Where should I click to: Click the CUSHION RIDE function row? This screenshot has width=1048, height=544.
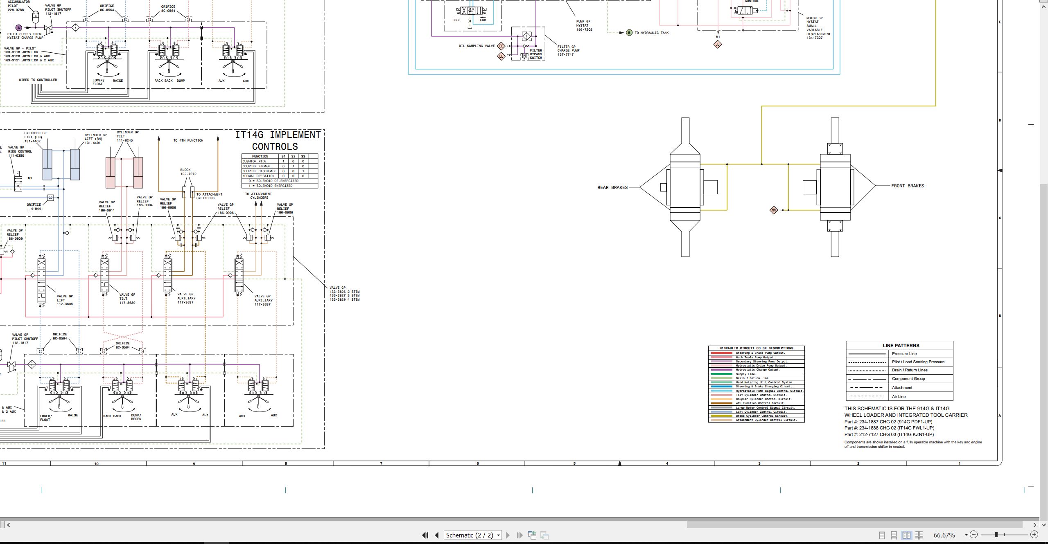(x=280, y=161)
